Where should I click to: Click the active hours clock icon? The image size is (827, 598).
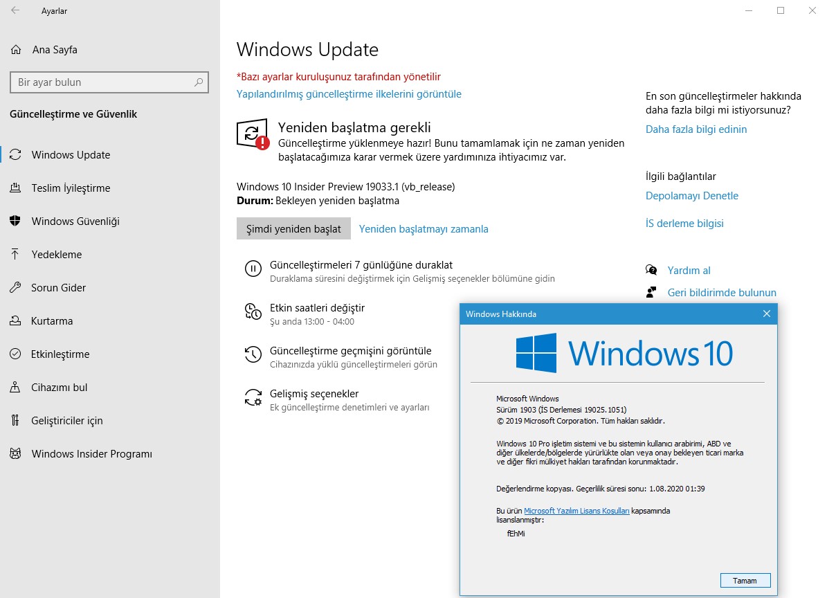coord(253,311)
